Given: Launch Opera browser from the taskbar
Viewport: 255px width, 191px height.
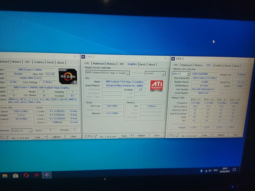Looking at the screenshot, I should 26,175.
